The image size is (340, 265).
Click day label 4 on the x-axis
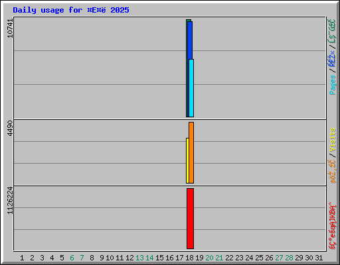pos(52,258)
